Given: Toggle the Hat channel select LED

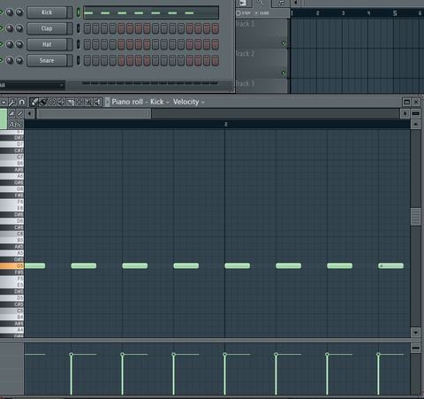Looking at the screenshot, I should (79, 44).
